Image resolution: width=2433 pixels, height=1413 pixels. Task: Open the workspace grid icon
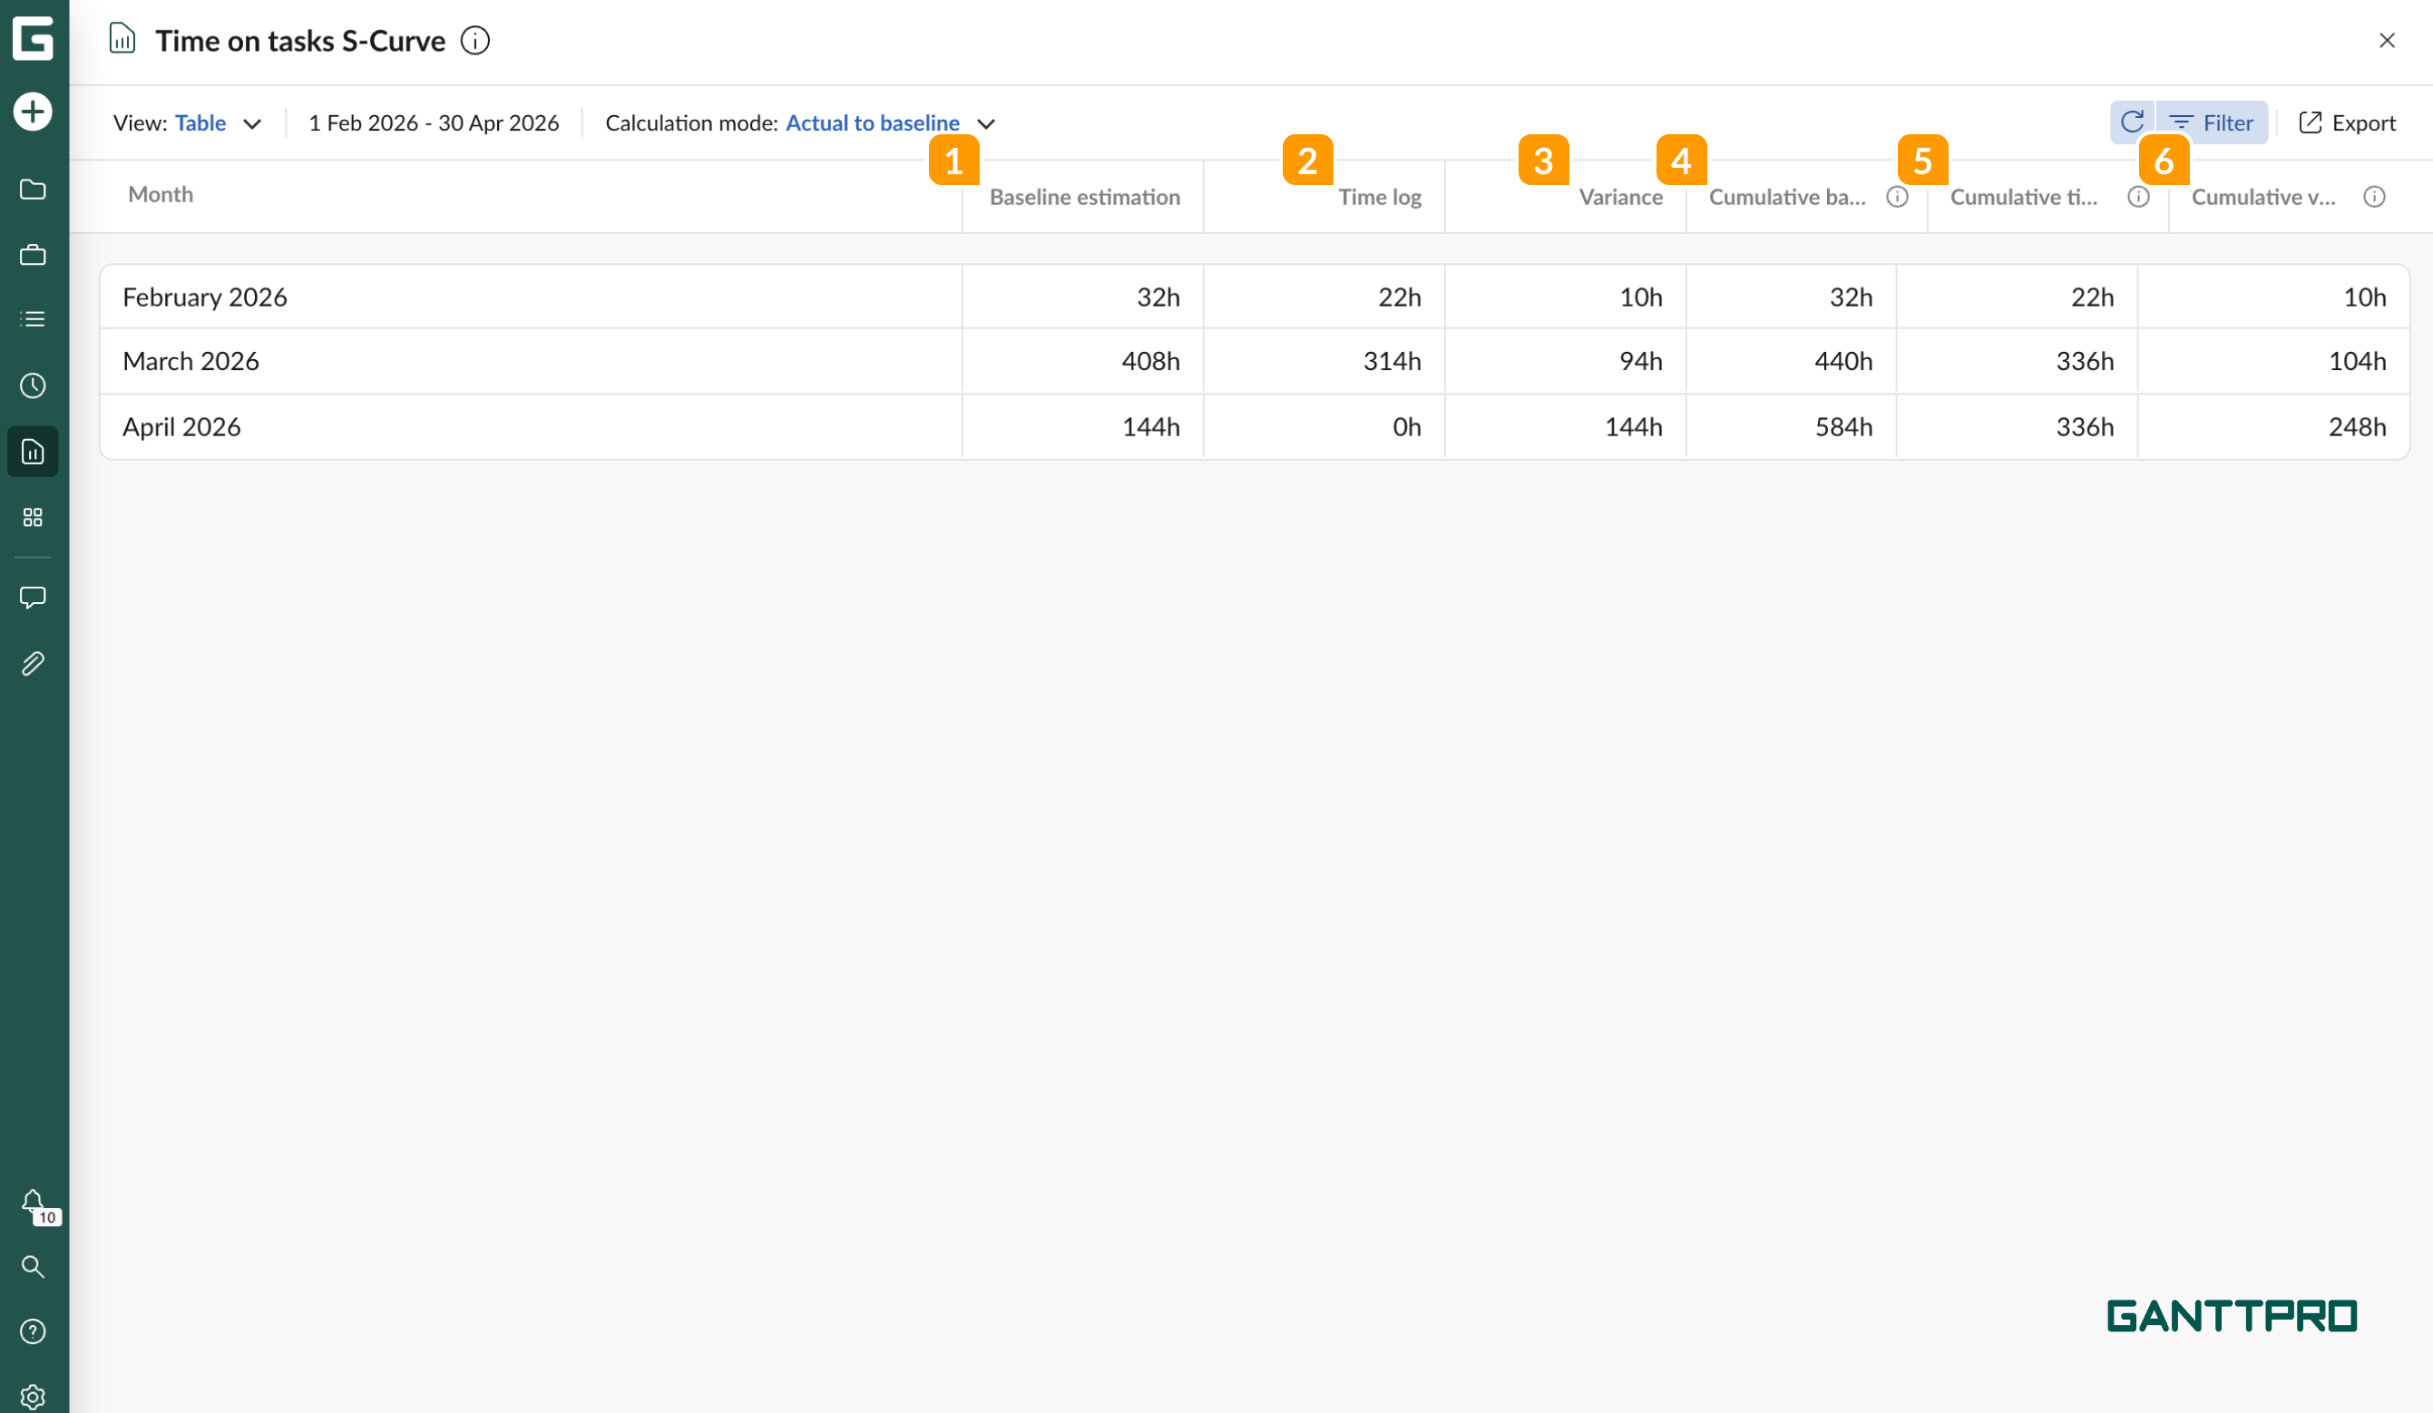click(x=33, y=517)
